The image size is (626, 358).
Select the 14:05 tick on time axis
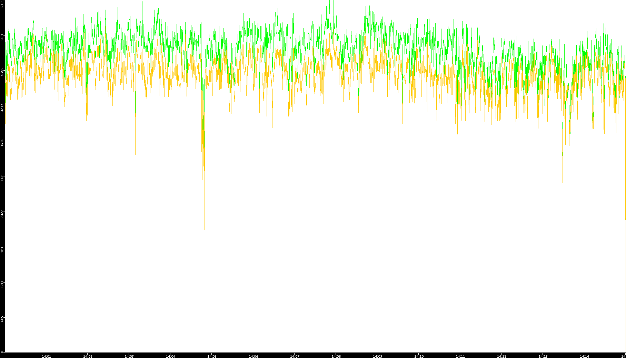coord(212,356)
